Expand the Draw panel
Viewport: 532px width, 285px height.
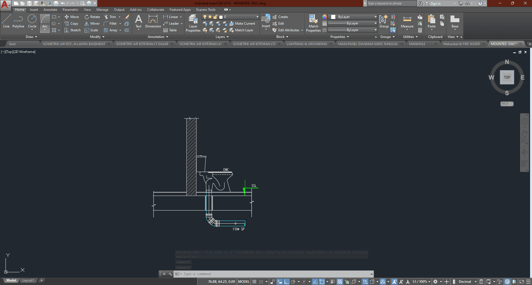pos(31,37)
